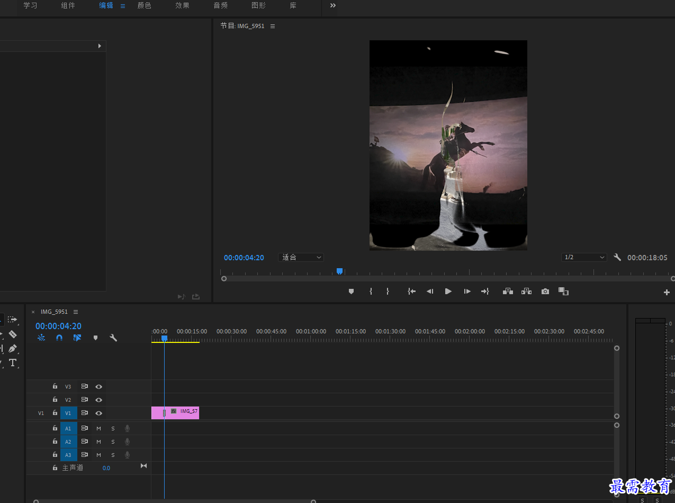Solo audio track A2

(x=113, y=442)
